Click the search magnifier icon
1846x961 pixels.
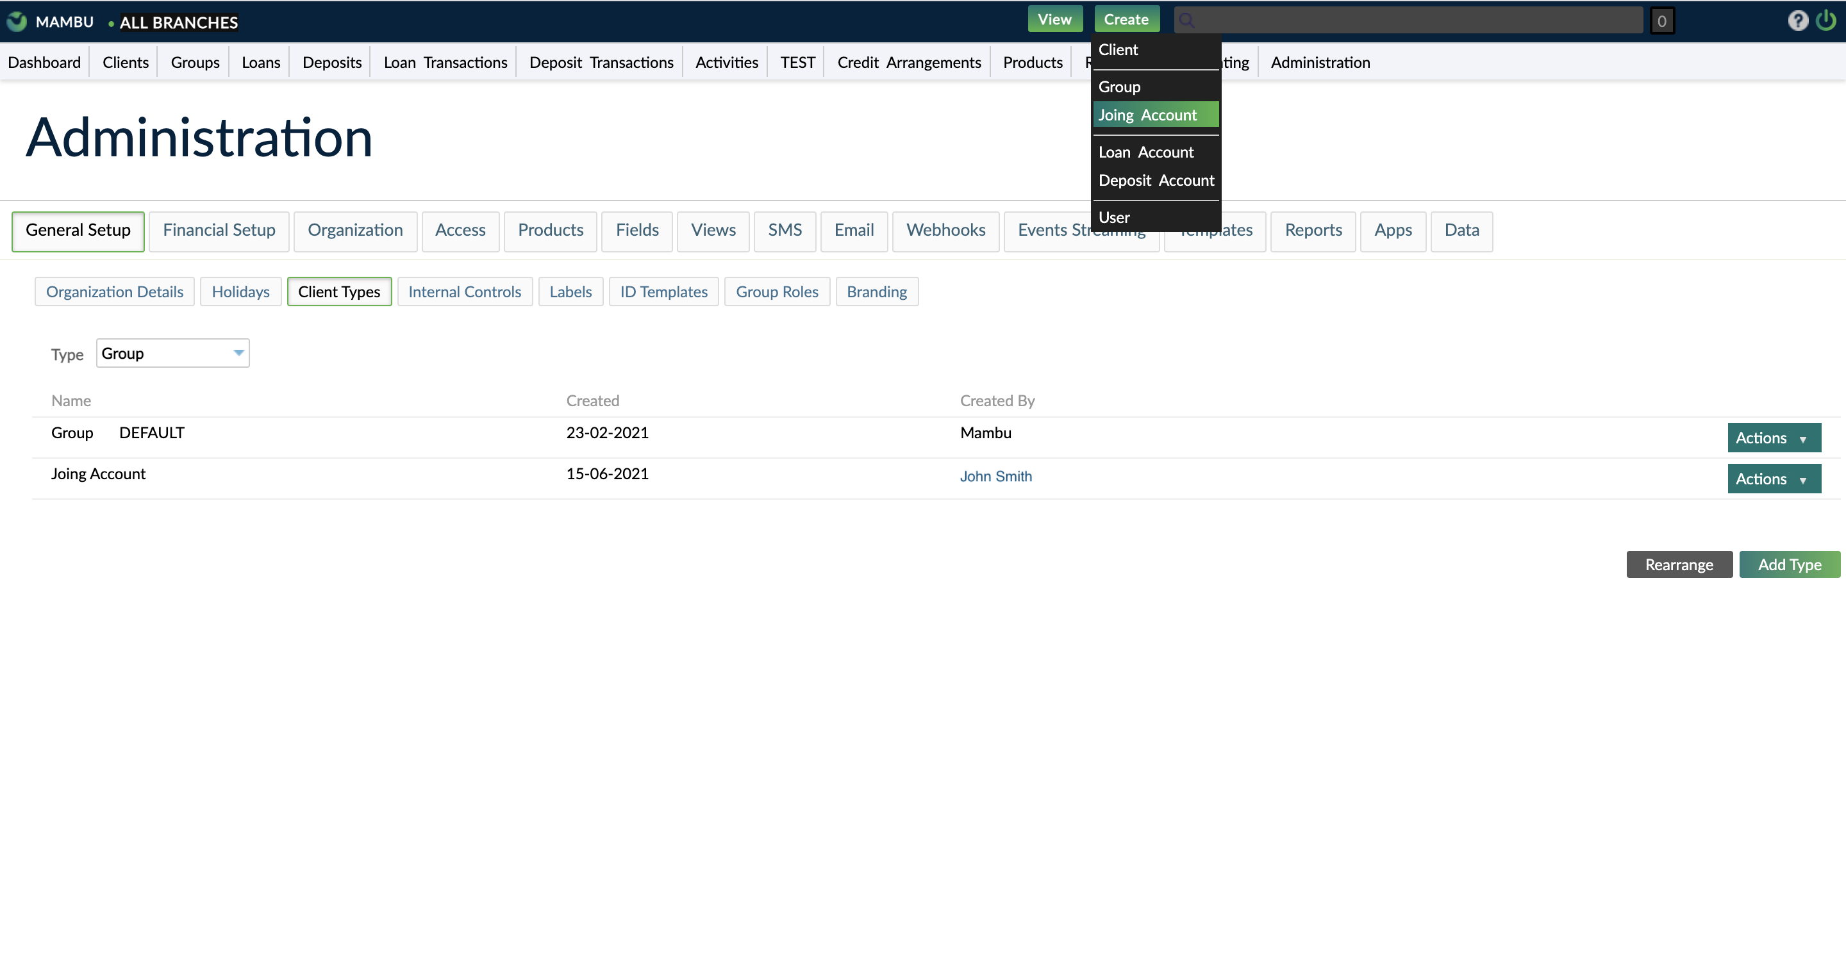1186,20
